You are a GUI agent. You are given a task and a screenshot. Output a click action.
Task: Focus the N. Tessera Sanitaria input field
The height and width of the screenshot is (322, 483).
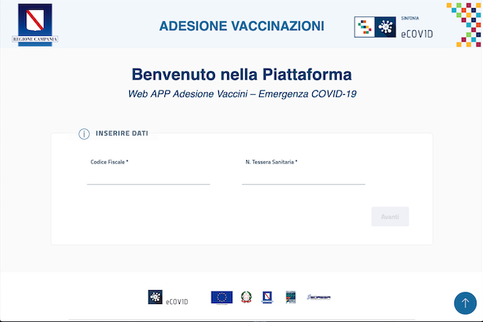pos(303,178)
